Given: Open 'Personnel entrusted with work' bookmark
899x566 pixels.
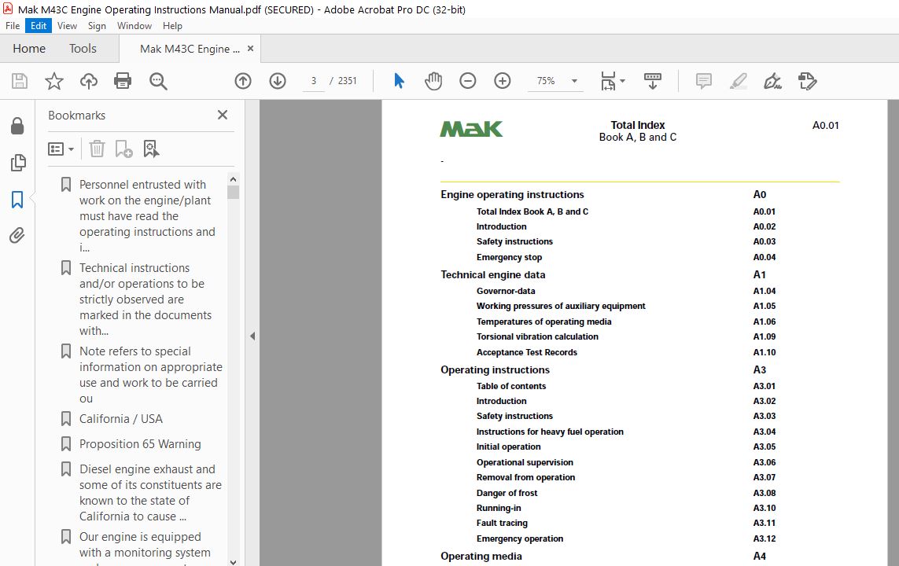Looking at the screenshot, I should pyautogui.click(x=147, y=216).
